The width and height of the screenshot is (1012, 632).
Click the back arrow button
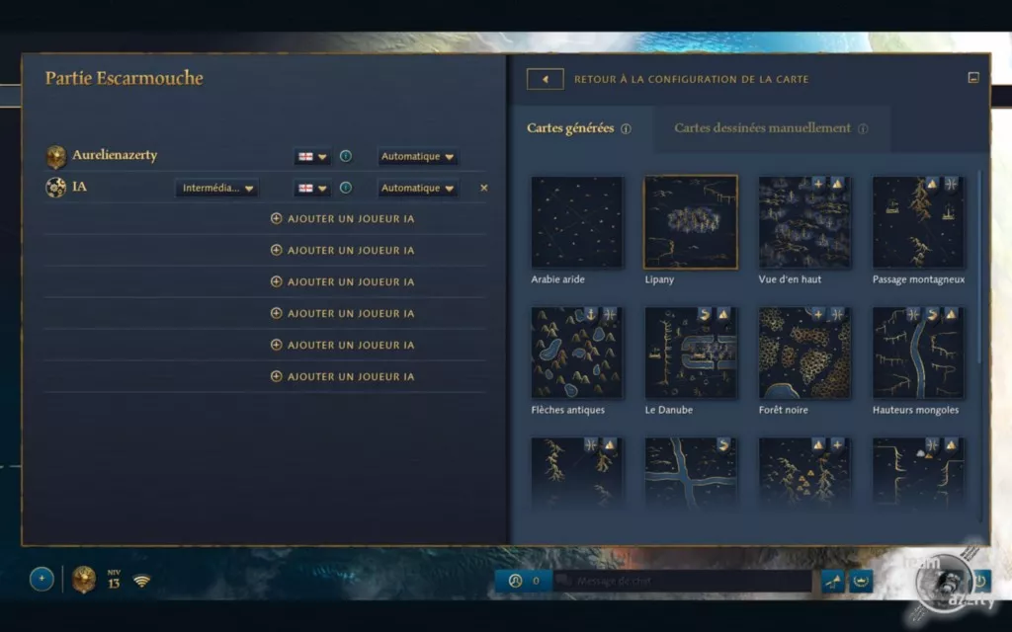(x=546, y=79)
